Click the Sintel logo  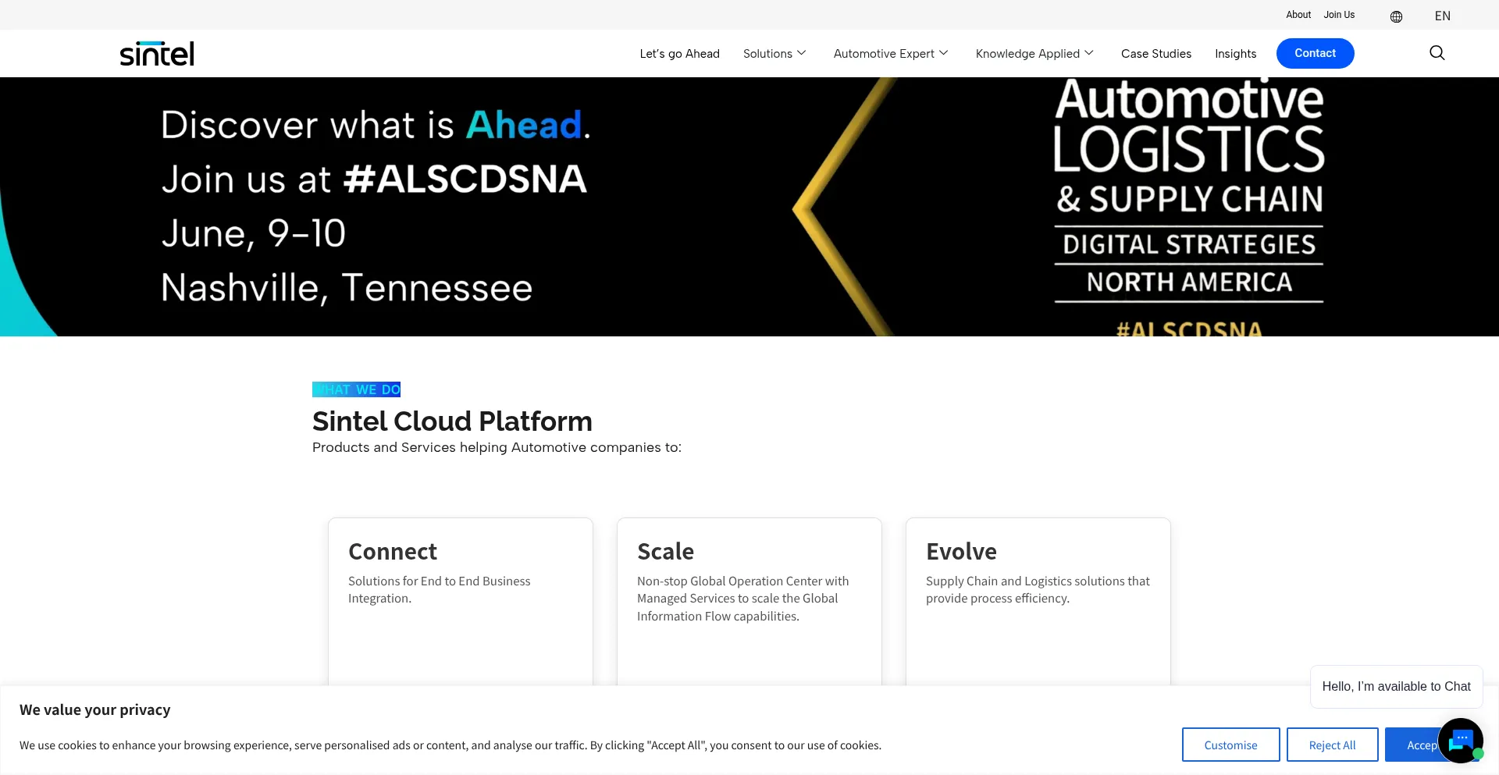[x=157, y=53]
